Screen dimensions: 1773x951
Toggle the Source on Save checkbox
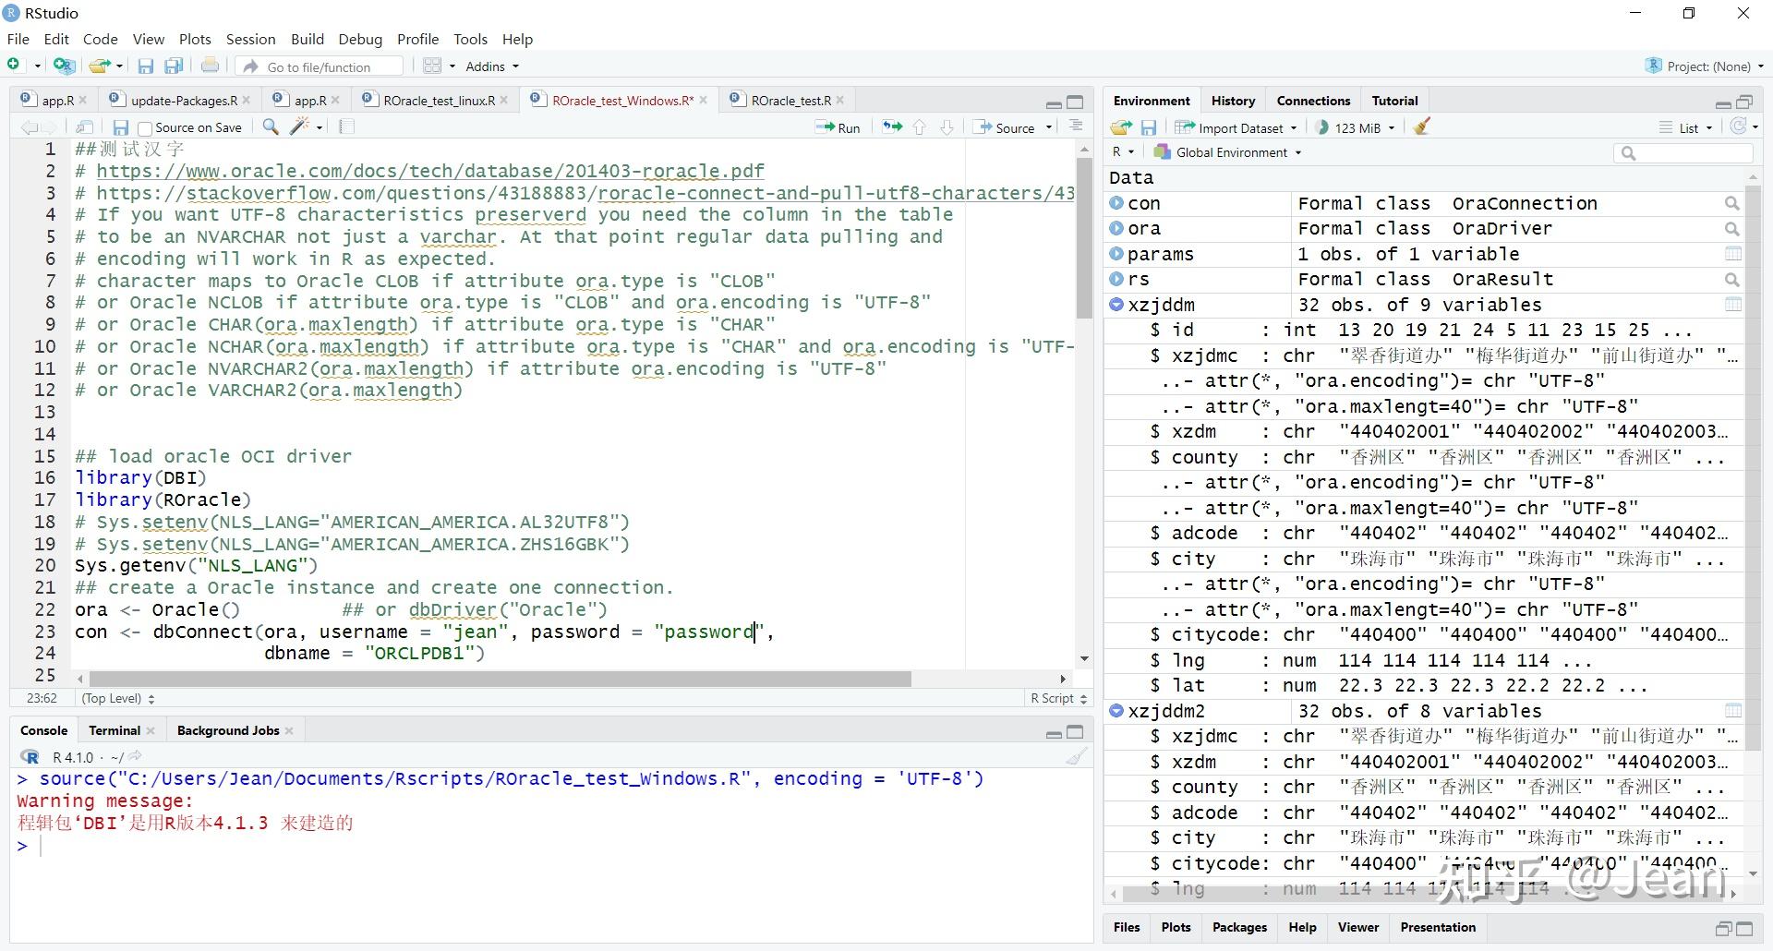pyautogui.click(x=145, y=128)
